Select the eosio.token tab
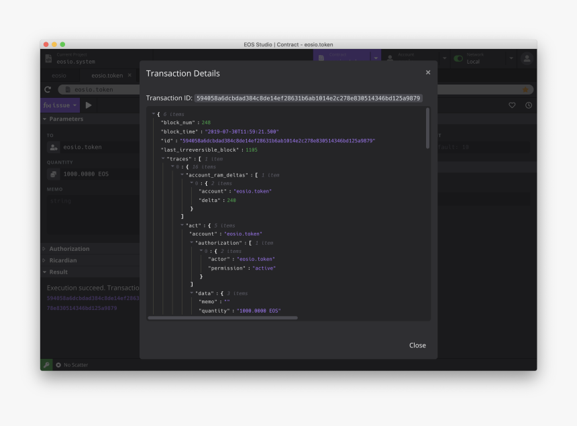Image resolution: width=577 pixels, height=426 pixels. [x=107, y=76]
